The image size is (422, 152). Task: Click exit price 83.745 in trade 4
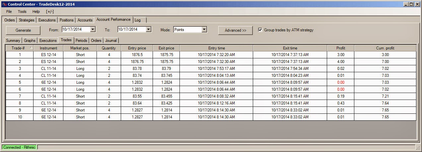click(166, 76)
